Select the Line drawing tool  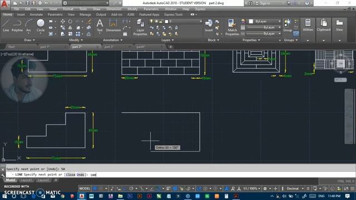[6, 26]
